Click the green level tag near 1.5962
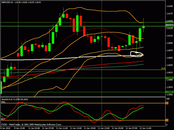Image resolution: width=174 pixels, height=130 pixels. [x=170, y=92]
